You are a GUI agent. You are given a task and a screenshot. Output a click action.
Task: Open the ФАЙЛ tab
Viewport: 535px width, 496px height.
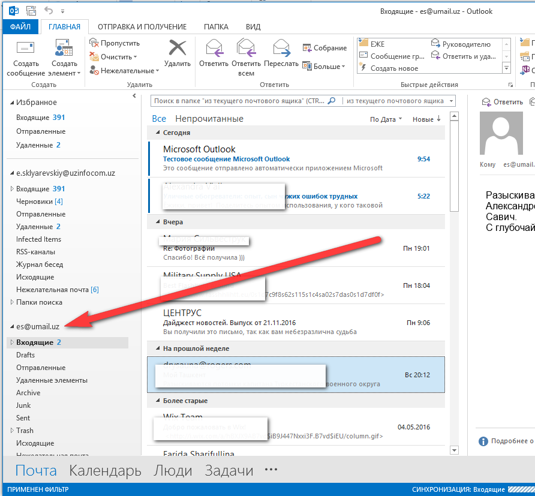pyautogui.click(x=20, y=26)
